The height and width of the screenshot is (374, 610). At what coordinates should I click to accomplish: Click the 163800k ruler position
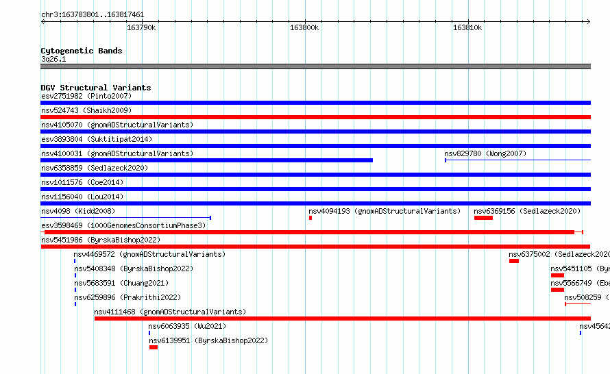(x=304, y=27)
